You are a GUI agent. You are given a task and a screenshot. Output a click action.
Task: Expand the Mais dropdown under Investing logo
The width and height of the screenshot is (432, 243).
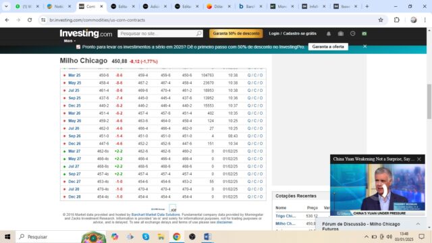(x=70, y=40)
